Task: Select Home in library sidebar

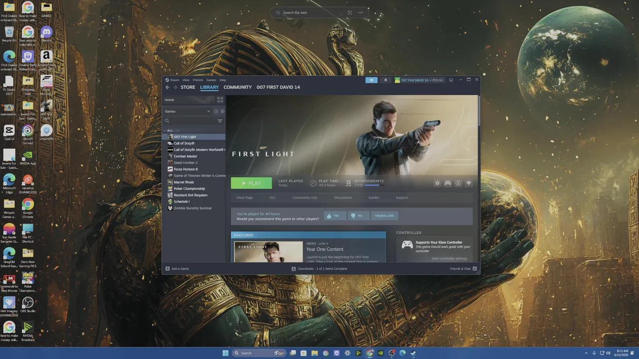Action: (x=188, y=100)
